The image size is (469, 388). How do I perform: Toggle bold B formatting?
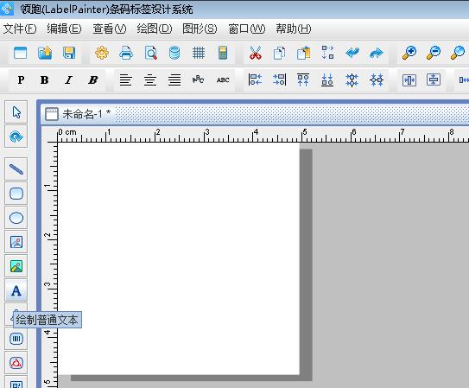(45, 80)
